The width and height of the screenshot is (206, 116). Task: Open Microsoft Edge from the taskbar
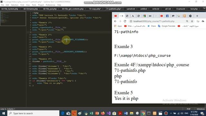click(x=63, y=113)
